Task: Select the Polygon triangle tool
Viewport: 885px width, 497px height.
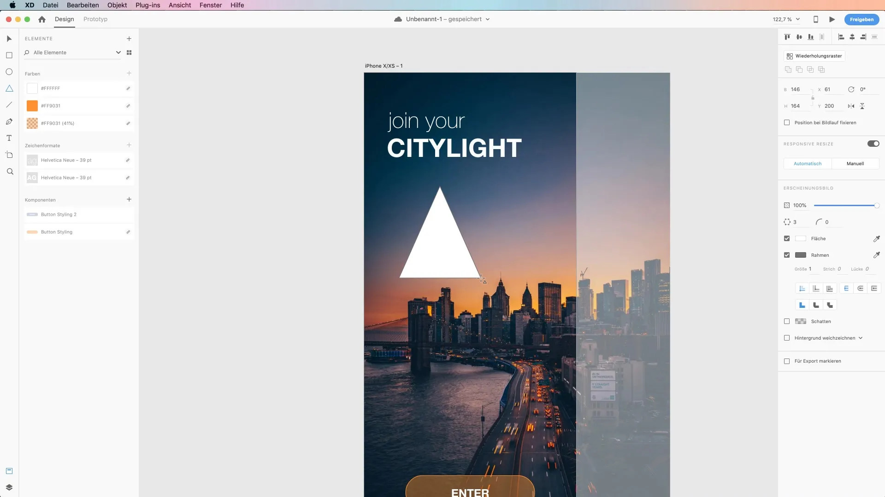Action: click(x=9, y=88)
